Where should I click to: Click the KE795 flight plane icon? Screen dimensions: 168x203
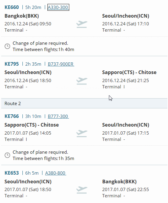pyautogui.click(x=82, y=81)
